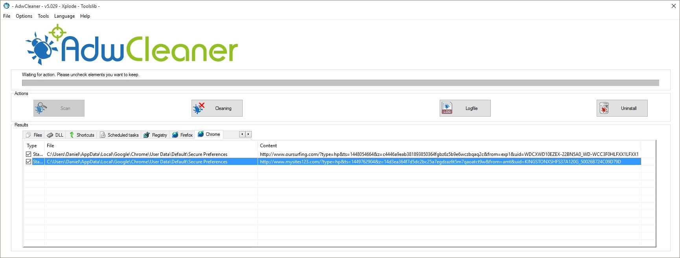This screenshot has width=680, height=258.
Task: Click the Scheduled tasks tab clock icon
Action: tap(103, 135)
